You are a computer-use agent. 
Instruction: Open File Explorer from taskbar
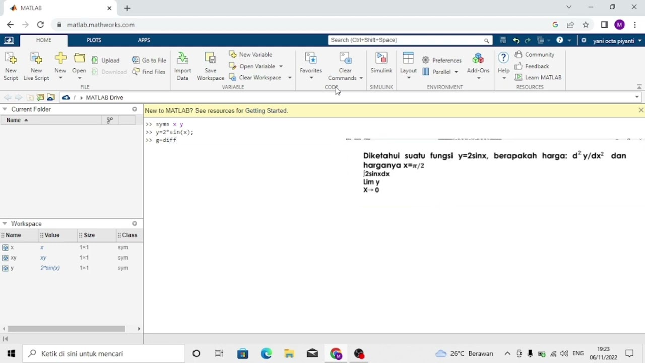289,354
